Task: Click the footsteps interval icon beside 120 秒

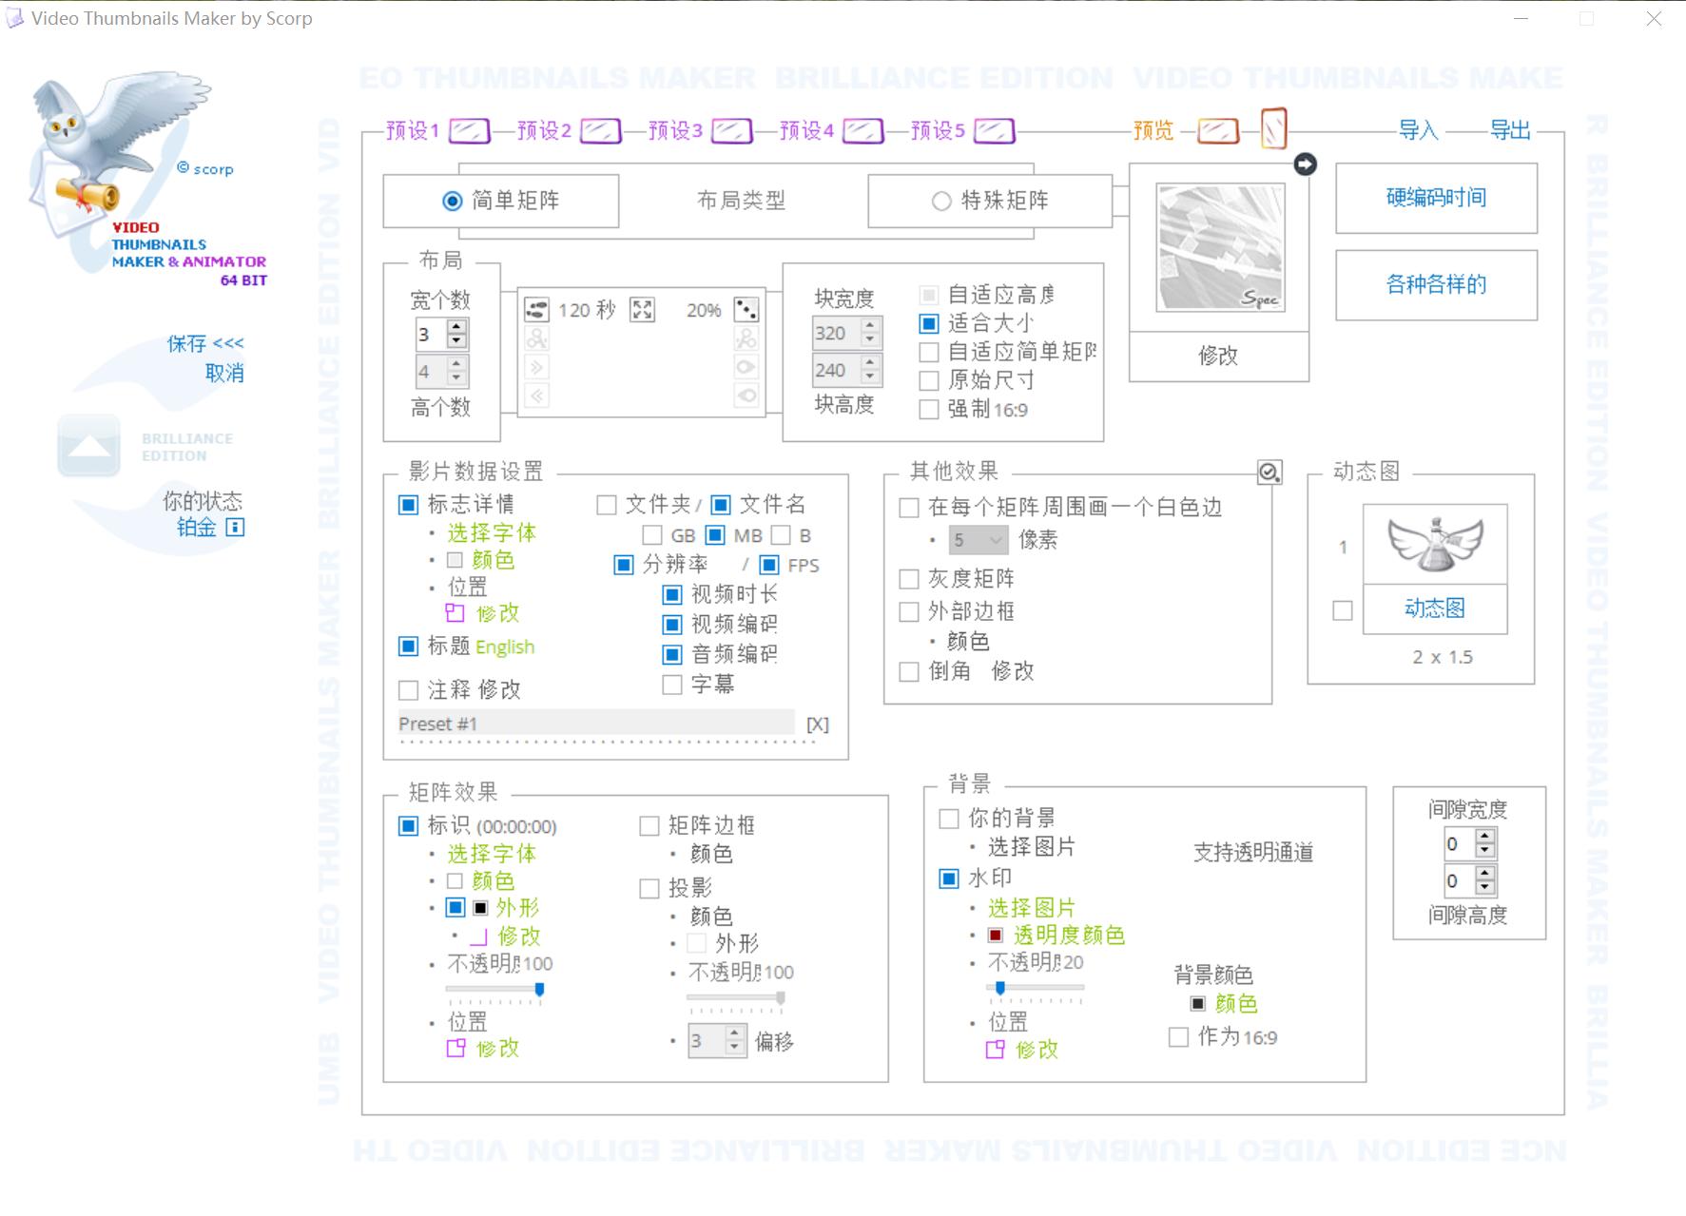Action: (537, 310)
